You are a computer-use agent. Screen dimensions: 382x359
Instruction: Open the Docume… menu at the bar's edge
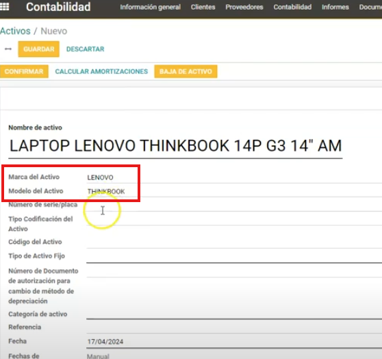tap(370, 7)
